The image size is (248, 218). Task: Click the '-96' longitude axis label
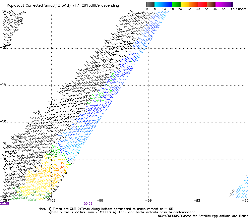[x=148, y=201]
